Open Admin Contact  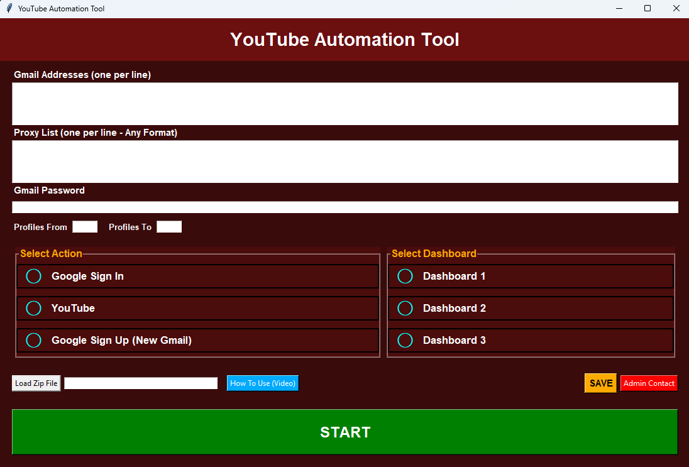pos(649,383)
